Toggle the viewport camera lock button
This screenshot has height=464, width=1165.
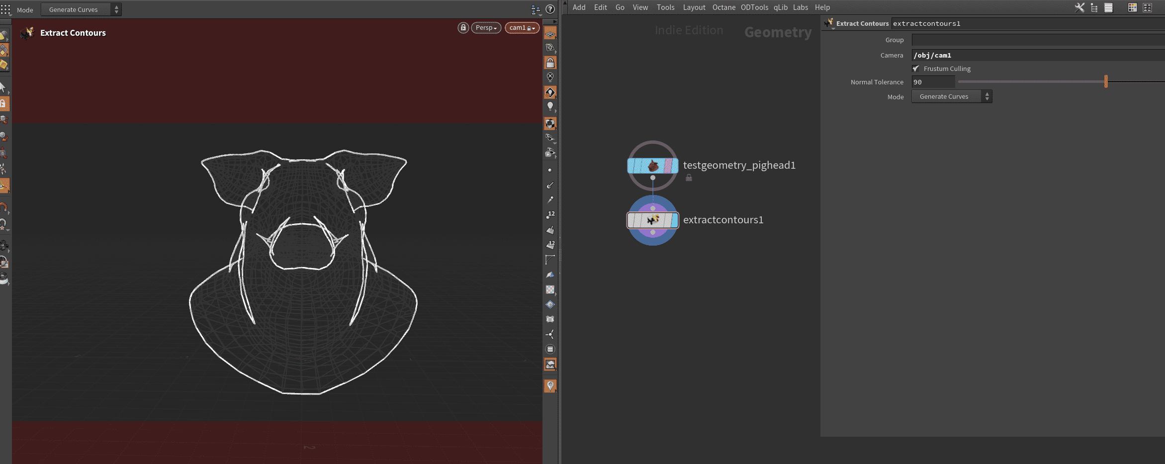(x=463, y=28)
